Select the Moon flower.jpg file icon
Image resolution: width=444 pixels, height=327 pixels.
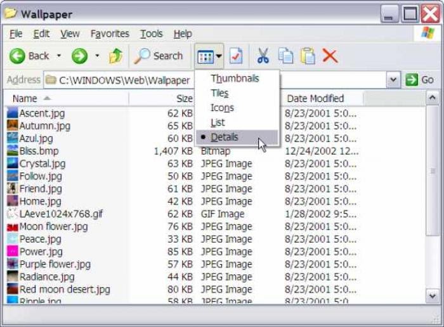(12, 226)
